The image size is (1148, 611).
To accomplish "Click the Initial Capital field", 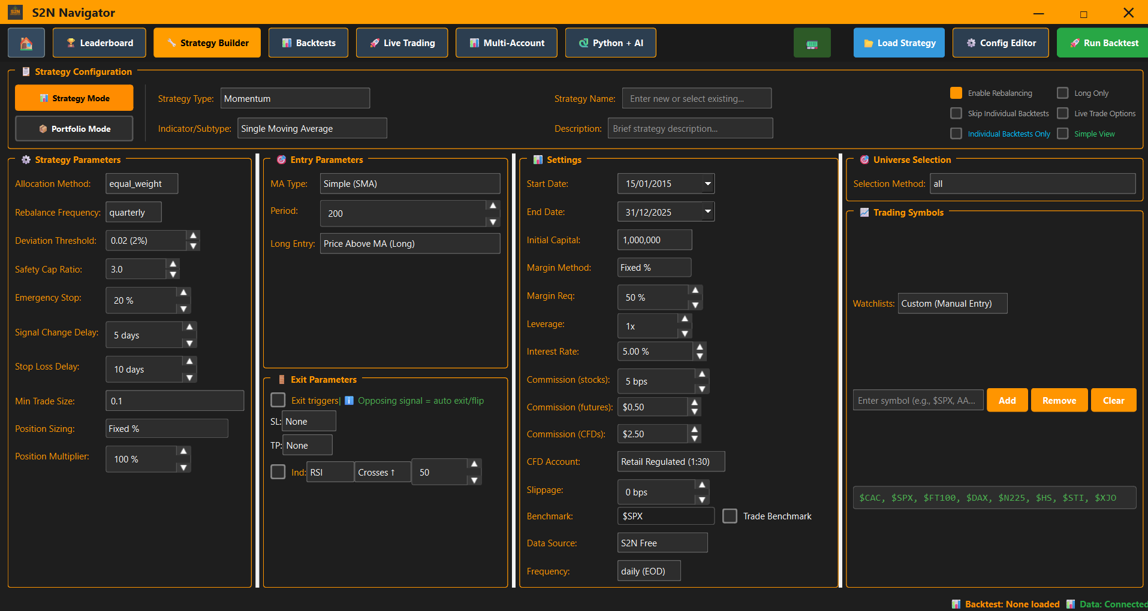I will click(x=655, y=240).
